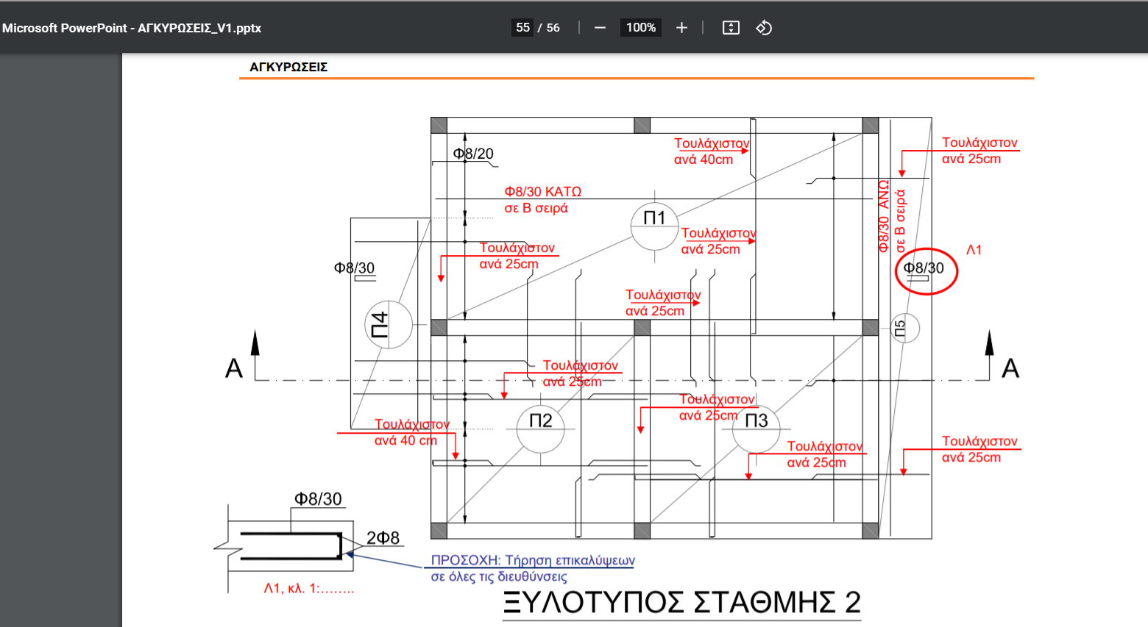Rotate the document counterclockwise
Image resolution: width=1148 pixels, height=627 pixels.
tap(764, 28)
